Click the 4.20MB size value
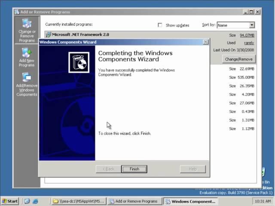Viewport: 275px width, 206px height. click(248, 94)
